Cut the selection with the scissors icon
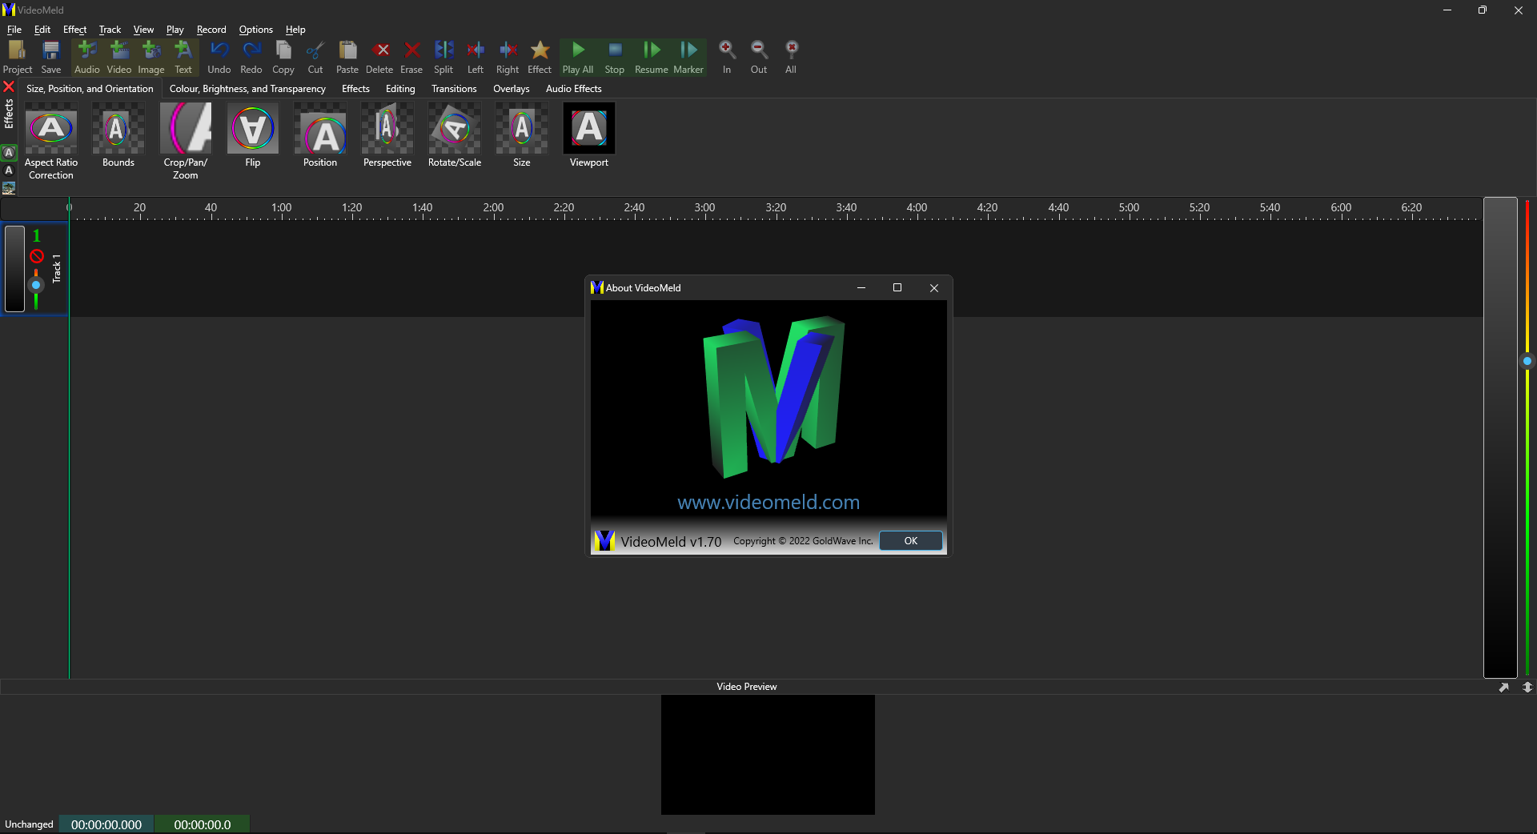The width and height of the screenshot is (1537, 834). pos(315,57)
